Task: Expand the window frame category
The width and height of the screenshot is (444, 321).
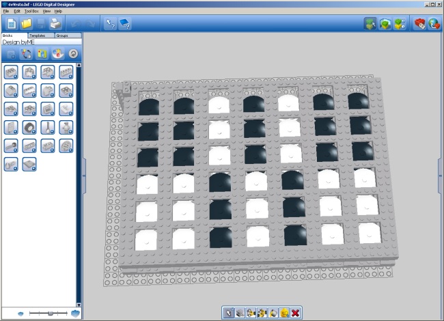Action: [48, 109]
